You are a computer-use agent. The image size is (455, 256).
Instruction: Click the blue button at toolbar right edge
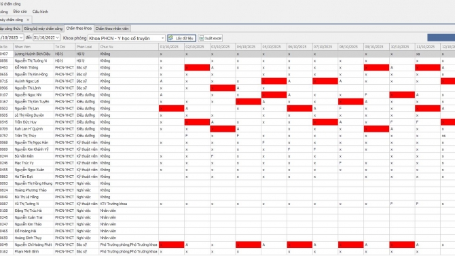coord(441,38)
